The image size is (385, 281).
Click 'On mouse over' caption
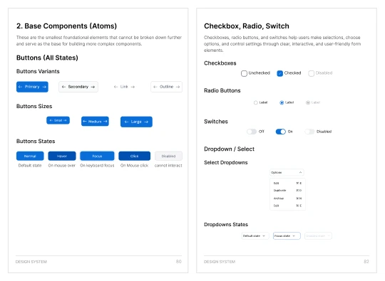pyautogui.click(x=62, y=165)
